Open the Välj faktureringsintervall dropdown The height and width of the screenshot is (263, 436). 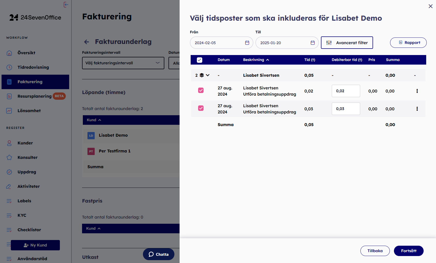tap(123, 63)
